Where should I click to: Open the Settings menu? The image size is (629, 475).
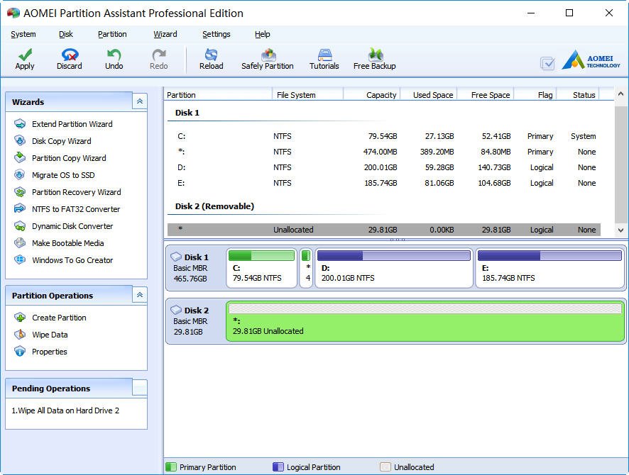point(216,34)
